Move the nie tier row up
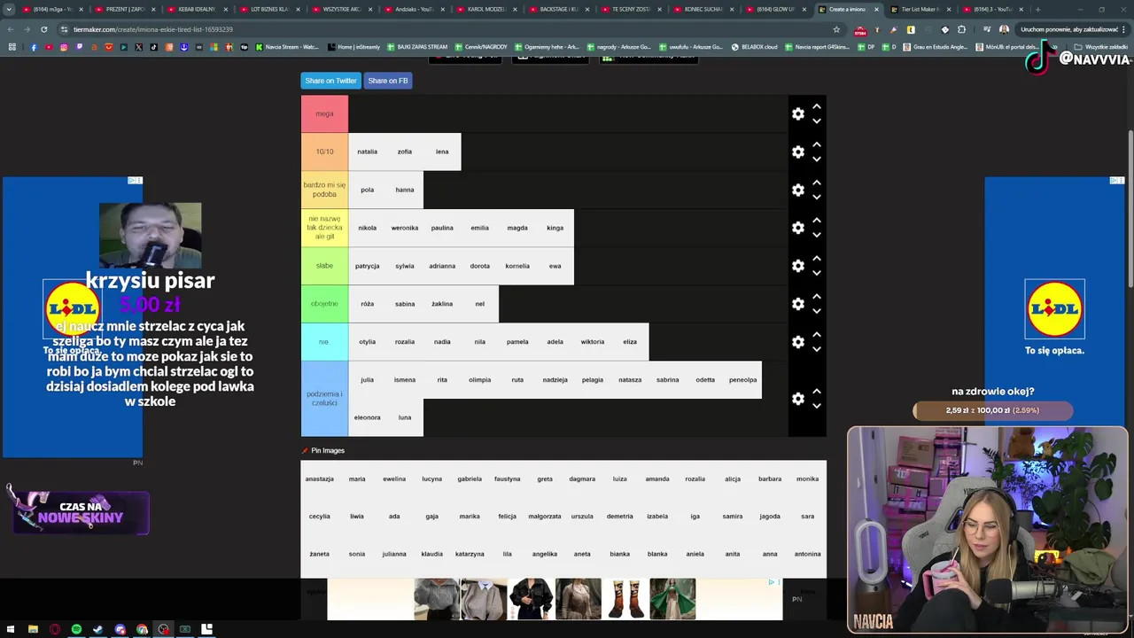Screen dimensions: 1134x638 817,335
